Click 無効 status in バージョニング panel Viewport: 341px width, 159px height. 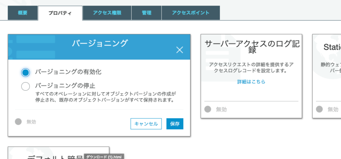(x=26, y=122)
